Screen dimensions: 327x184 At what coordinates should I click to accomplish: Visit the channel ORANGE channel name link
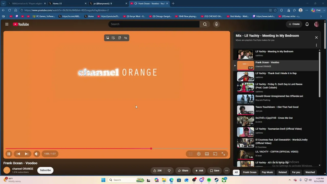click(23, 169)
